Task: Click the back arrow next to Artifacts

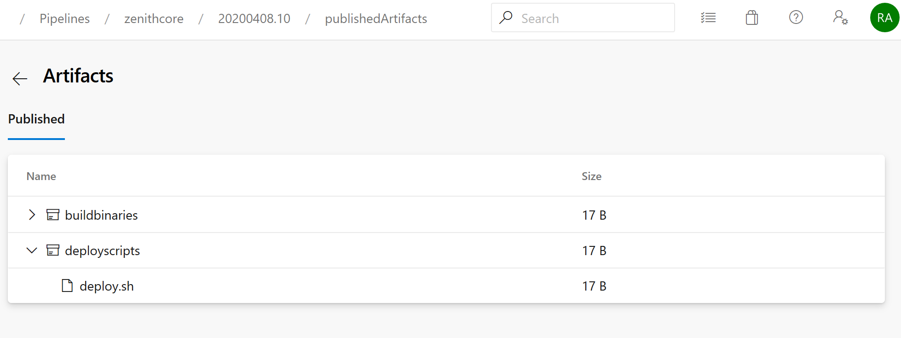Action: (19, 78)
